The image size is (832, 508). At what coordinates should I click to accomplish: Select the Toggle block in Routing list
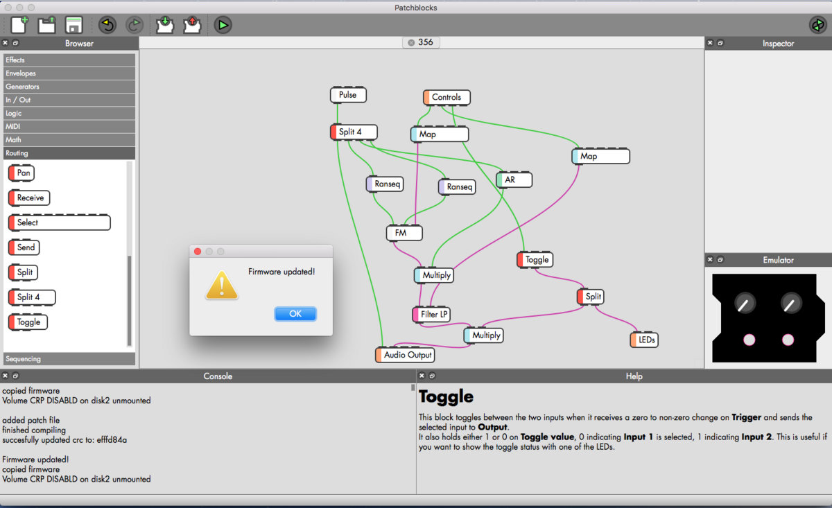click(x=28, y=322)
